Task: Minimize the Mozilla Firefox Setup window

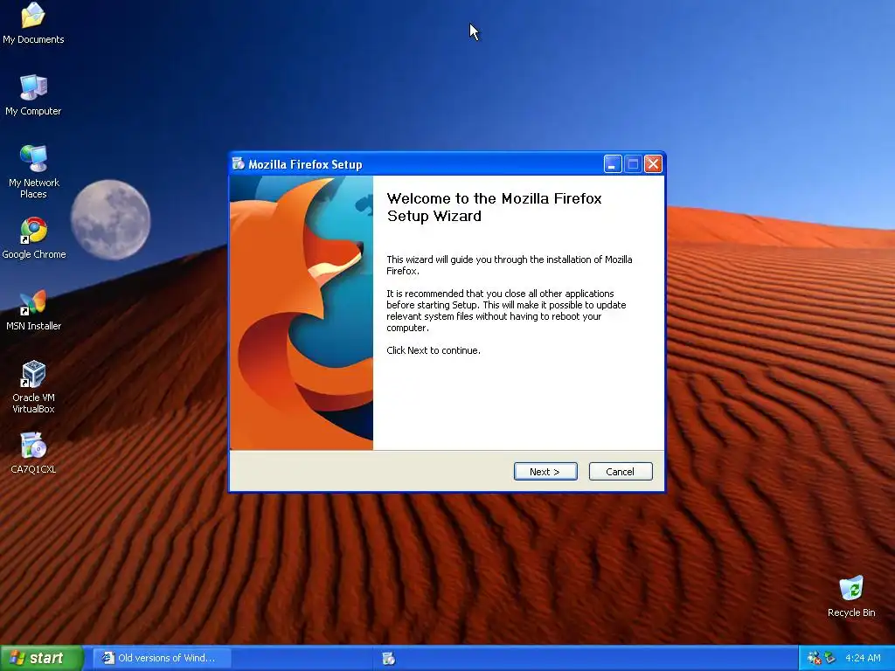Action: [x=613, y=164]
